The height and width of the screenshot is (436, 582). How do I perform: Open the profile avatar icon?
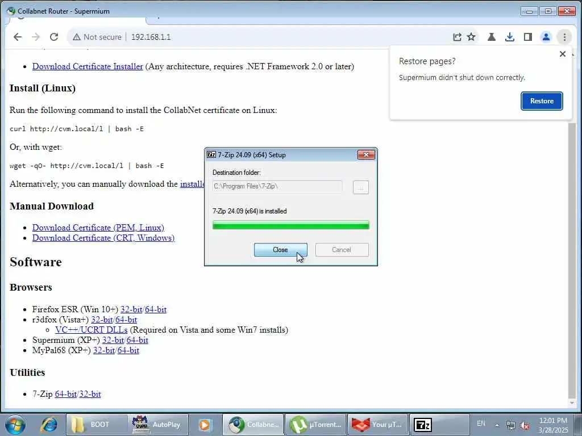(x=546, y=37)
